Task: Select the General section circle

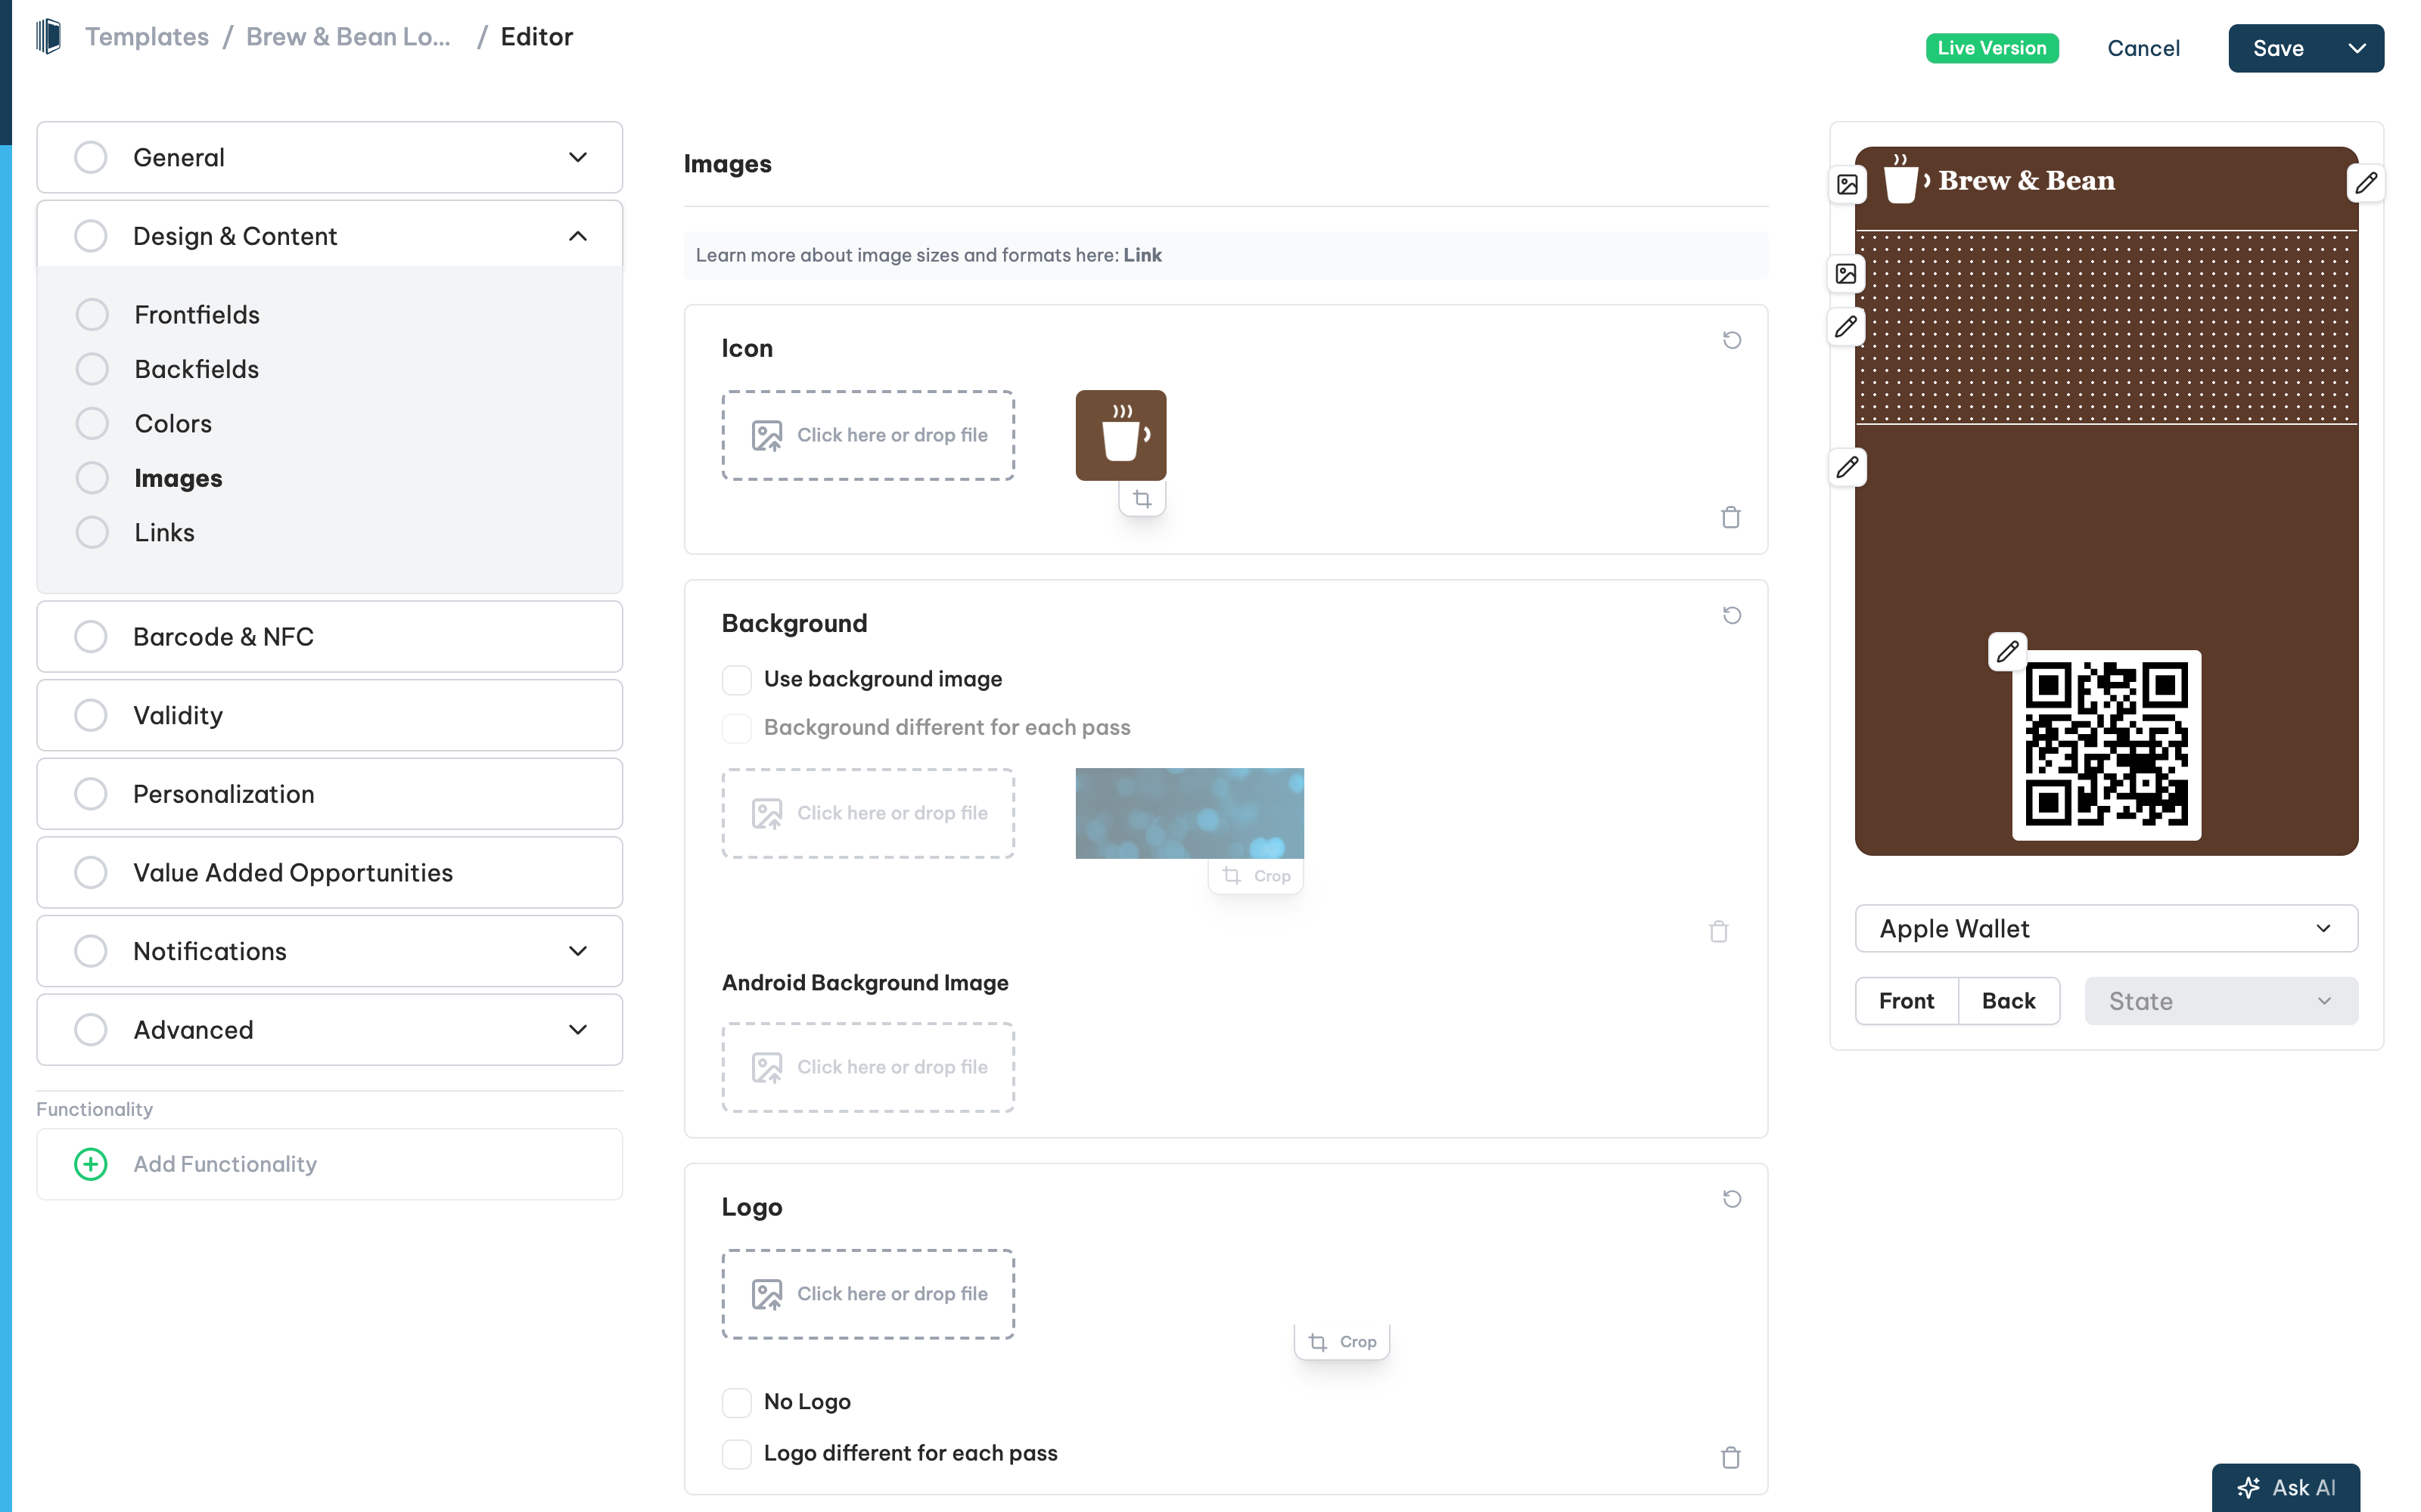Action: (x=91, y=157)
